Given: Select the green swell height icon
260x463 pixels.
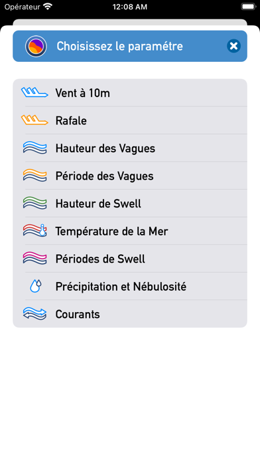Looking at the screenshot, I should [34, 203].
